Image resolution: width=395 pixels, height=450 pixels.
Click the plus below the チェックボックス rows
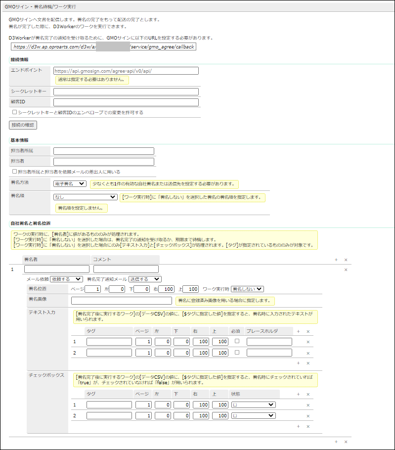pos(298,426)
